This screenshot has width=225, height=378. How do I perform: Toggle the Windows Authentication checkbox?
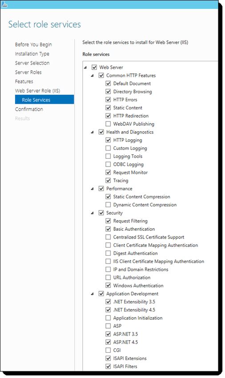(108, 286)
